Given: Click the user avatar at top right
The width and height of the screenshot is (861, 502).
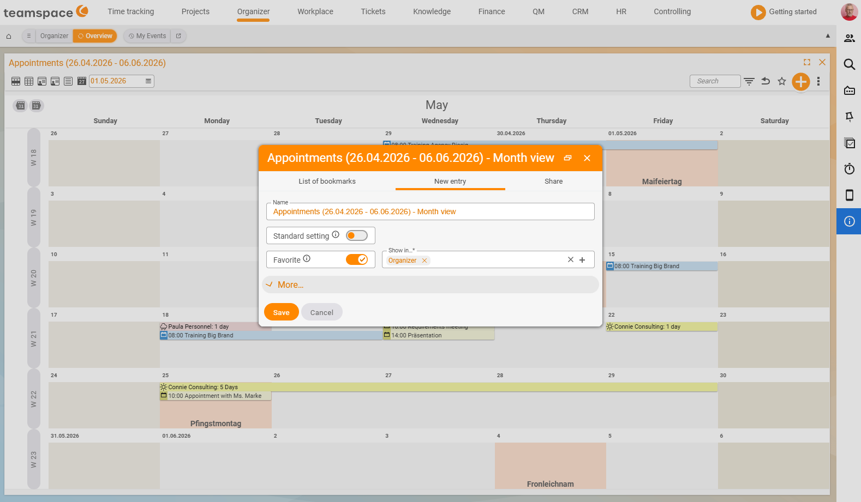Looking at the screenshot, I should pyautogui.click(x=849, y=11).
